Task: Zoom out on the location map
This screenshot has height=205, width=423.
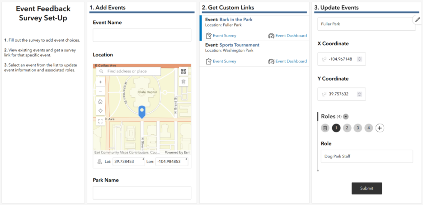Action: click(x=100, y=91)
